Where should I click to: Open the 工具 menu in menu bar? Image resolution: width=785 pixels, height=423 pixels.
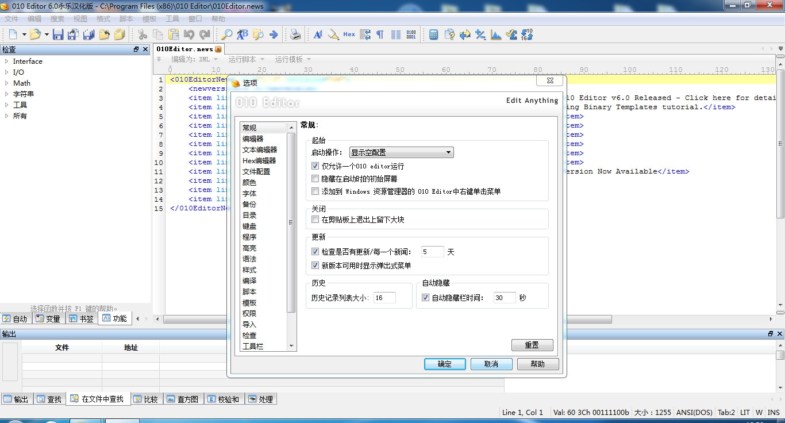172,19
